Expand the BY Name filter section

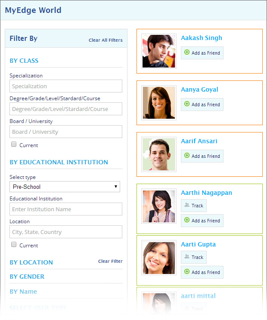(23, 292)
